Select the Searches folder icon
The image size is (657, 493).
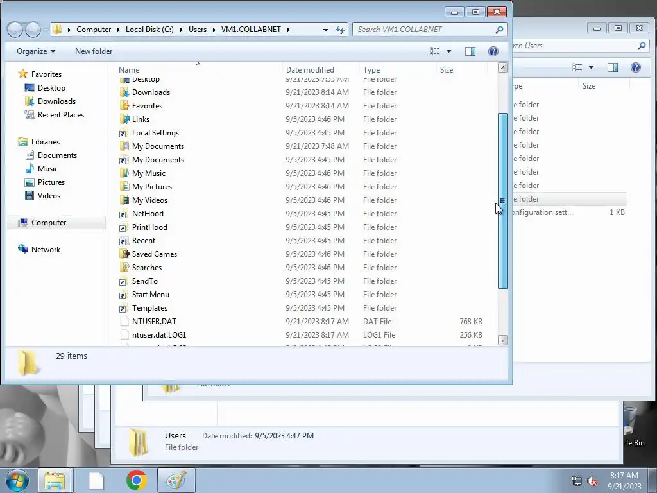[124, 268]
